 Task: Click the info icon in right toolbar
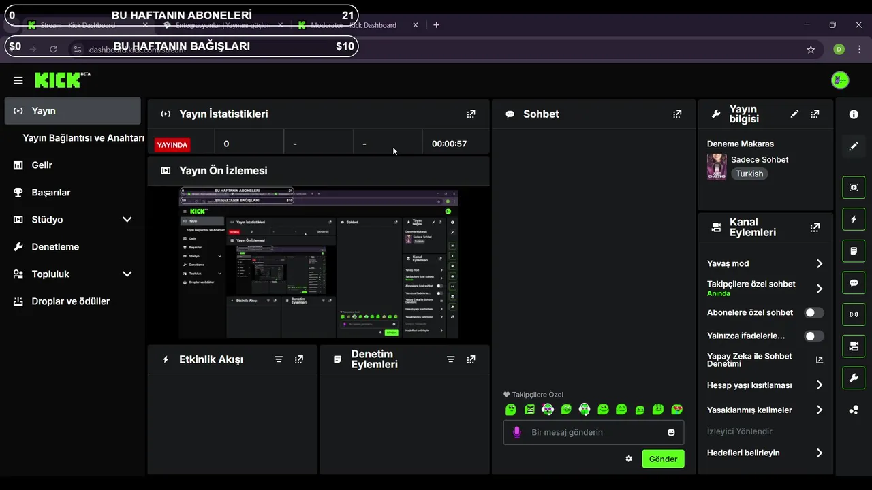click(x=854, y=114)
